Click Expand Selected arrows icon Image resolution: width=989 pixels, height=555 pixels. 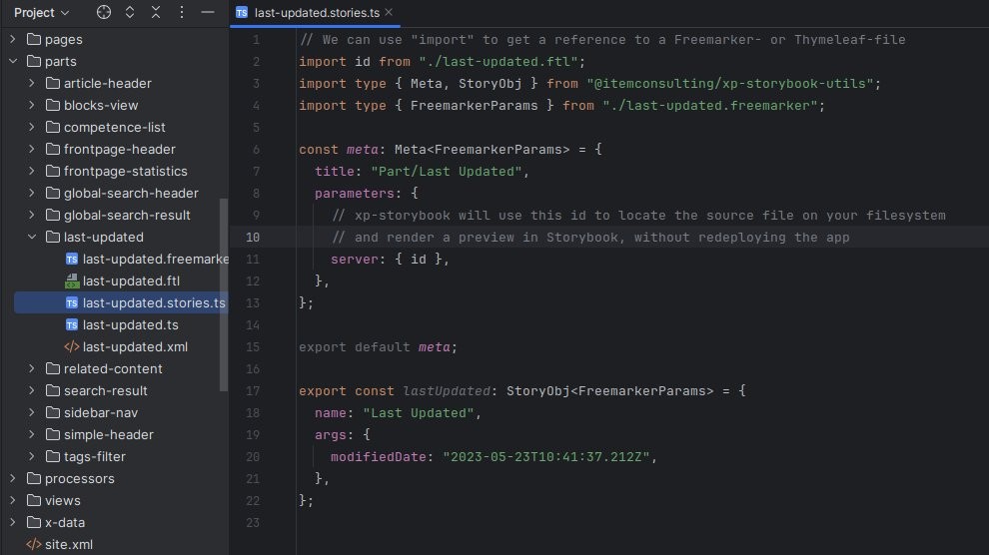(x=129, y=12)
